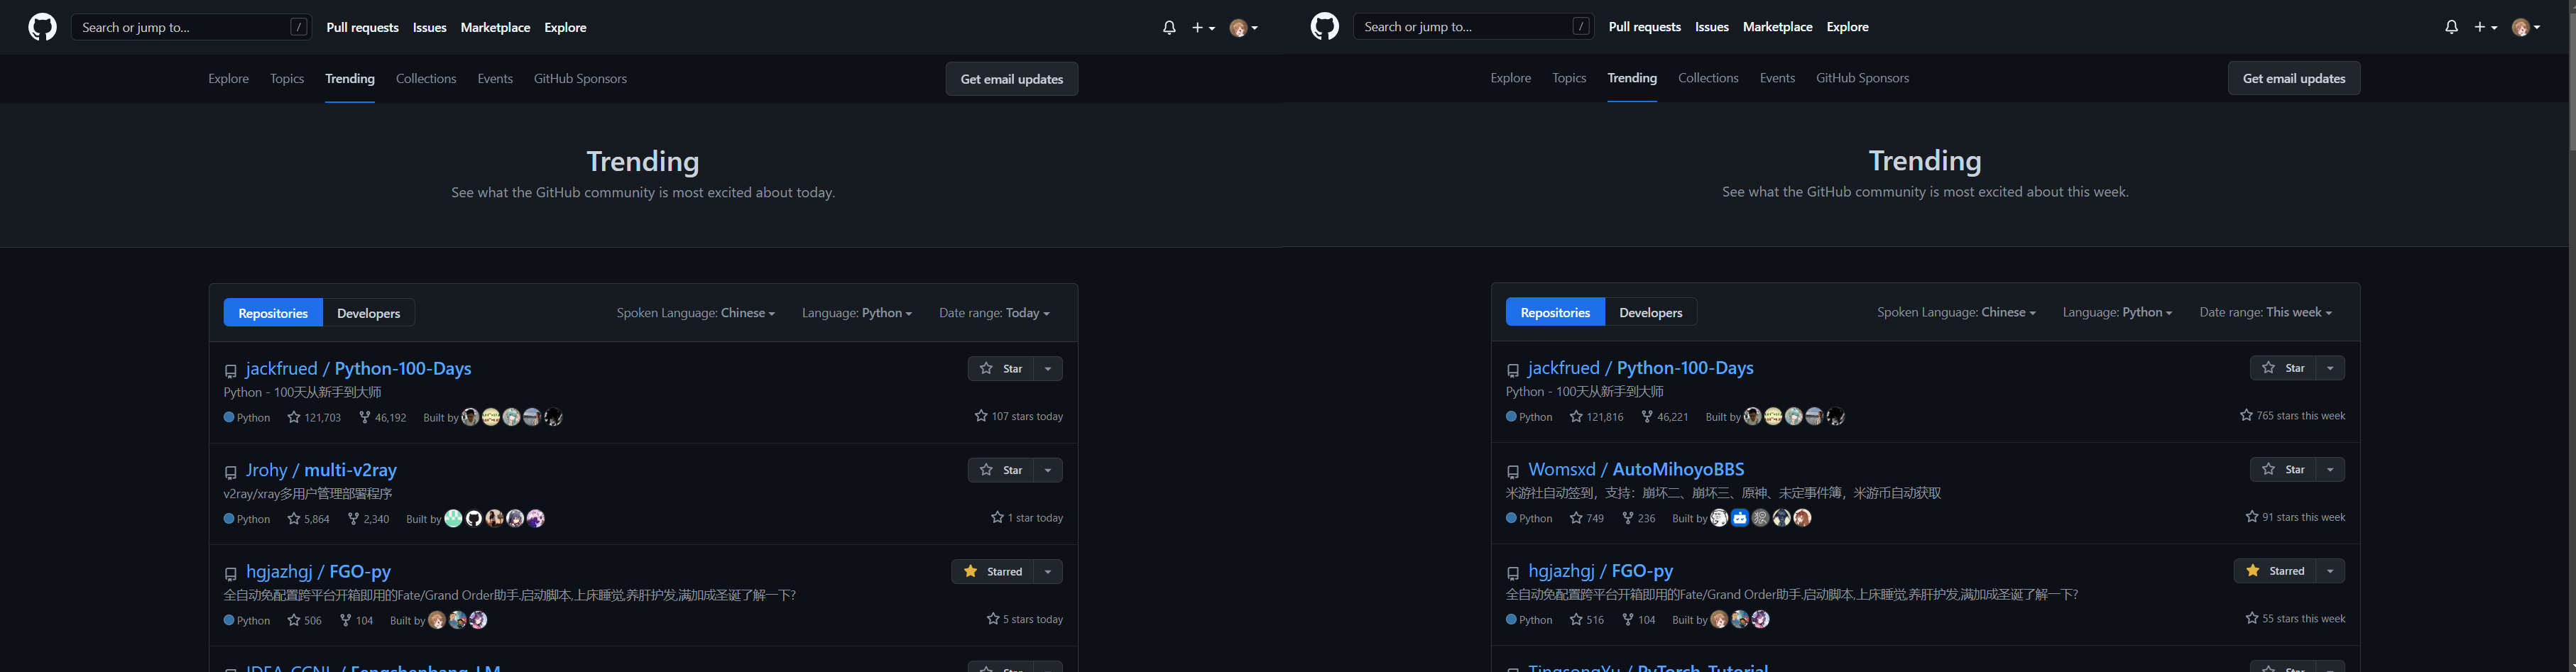
Task: Open the 749 stargazers link for AutoMihoyoBBS
Action: pos(1586,518)
